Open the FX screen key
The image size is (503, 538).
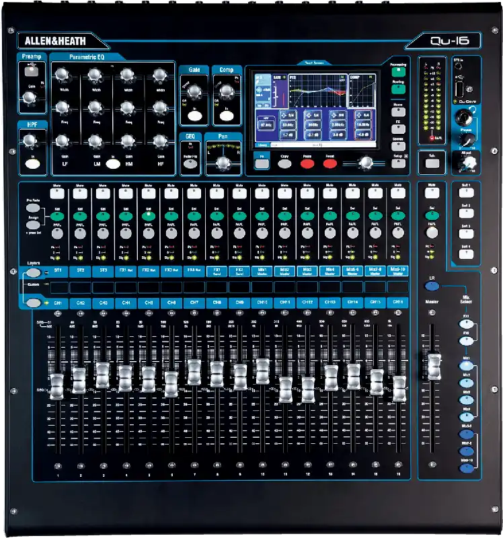(398, 129)
